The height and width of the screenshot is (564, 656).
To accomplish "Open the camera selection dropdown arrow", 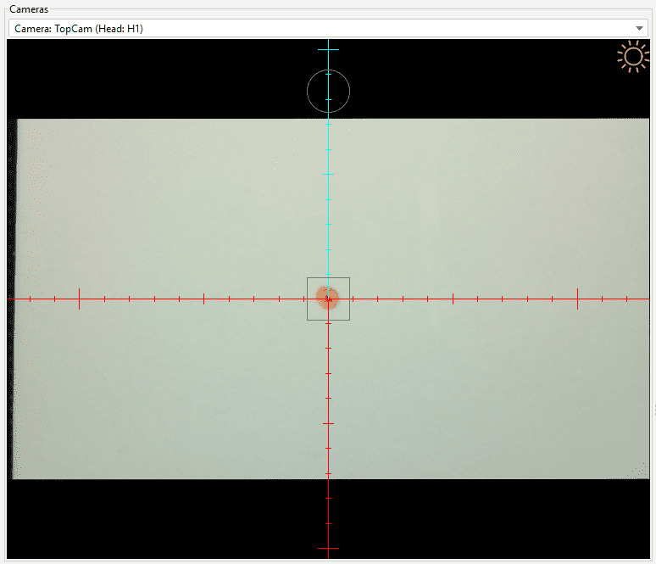I will tap(640, 29).
